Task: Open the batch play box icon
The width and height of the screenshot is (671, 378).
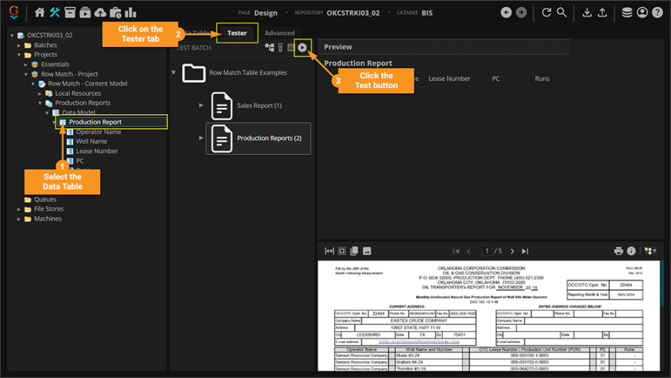Action: coord(85,13)
